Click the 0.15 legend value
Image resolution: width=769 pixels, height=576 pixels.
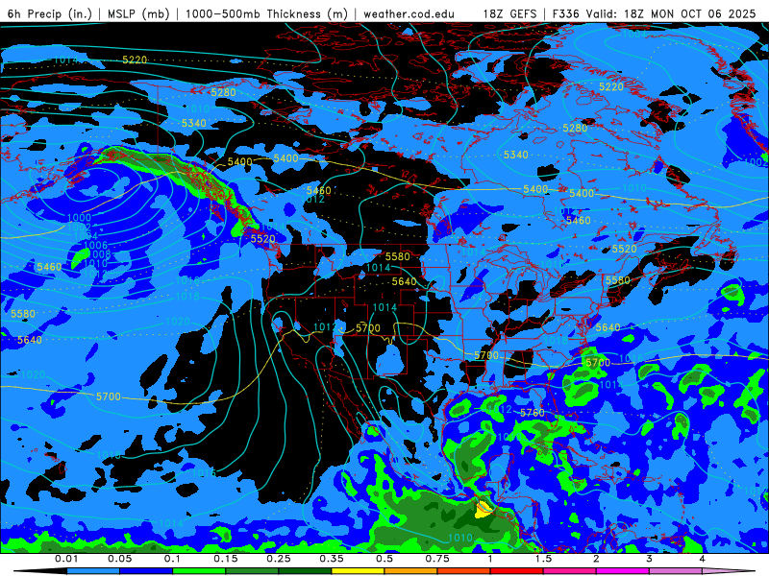click(x=226, y=559)
